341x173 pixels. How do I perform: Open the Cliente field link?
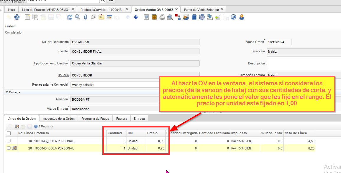pyautogui.click(x=63, y=51)
